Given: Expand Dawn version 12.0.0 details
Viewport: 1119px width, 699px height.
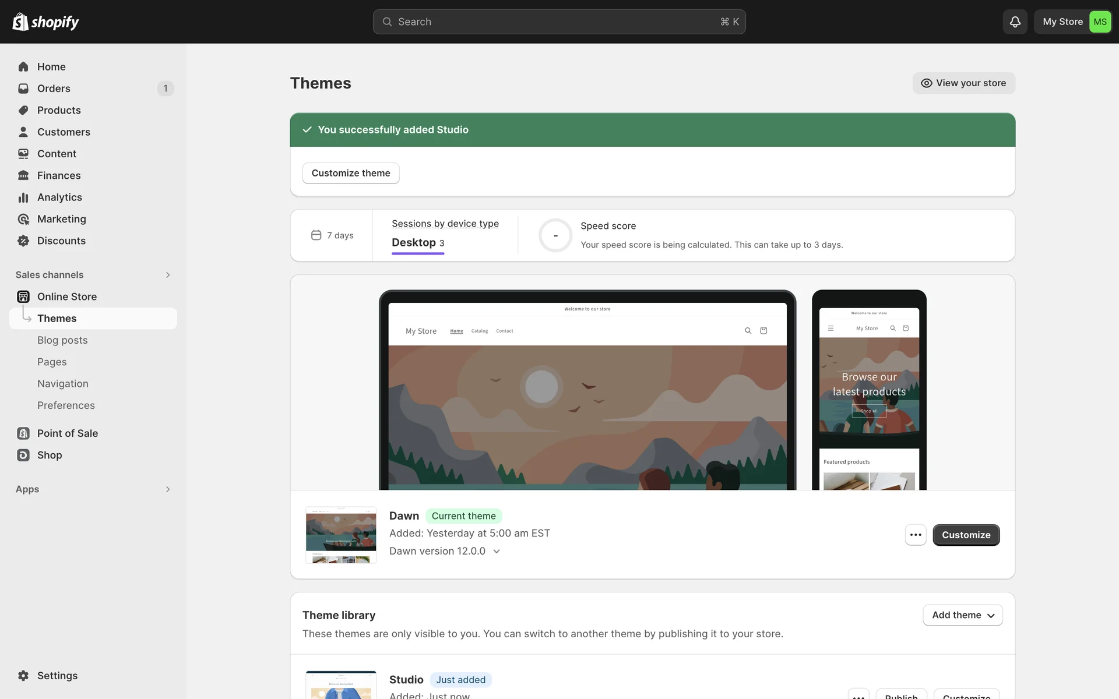Looking at the screenshot, I should (x=497, y=551).
